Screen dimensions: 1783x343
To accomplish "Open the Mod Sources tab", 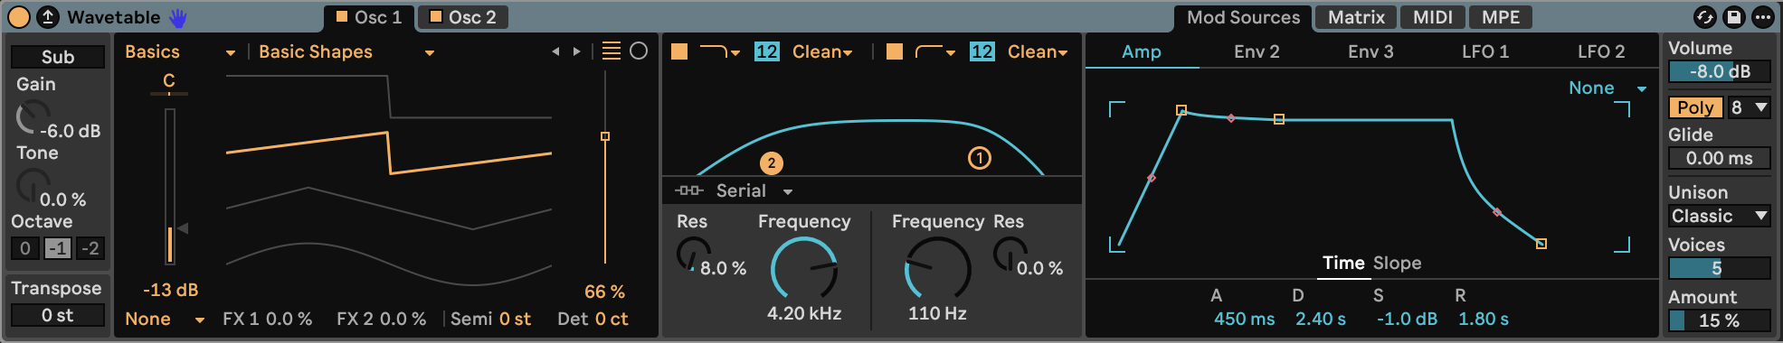I will pyautogui.click(x=1243, y=17).
